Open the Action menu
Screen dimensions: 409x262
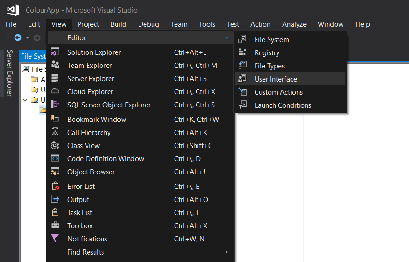click(x=260, y=24)
